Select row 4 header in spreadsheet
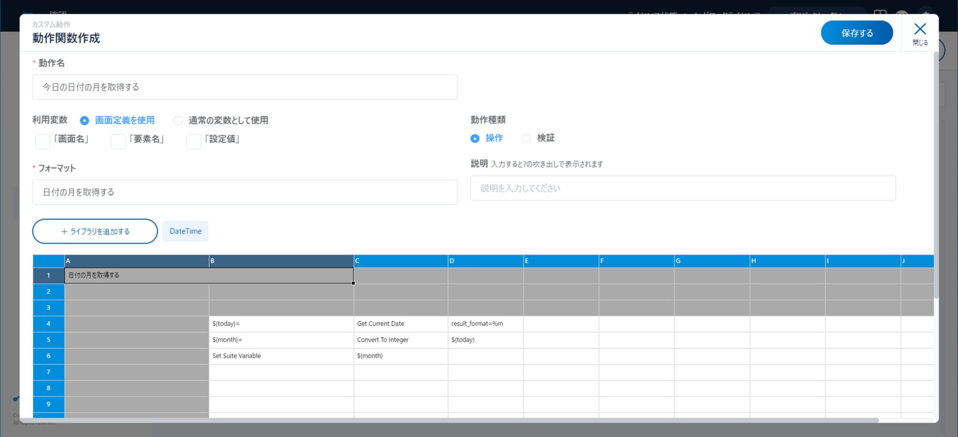The height and width of the screenshot is (437, 958). click(48, 324)
